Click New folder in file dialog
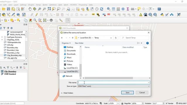Image resolution: width=187 pixels, height=105 pixels. pos(79,43)
